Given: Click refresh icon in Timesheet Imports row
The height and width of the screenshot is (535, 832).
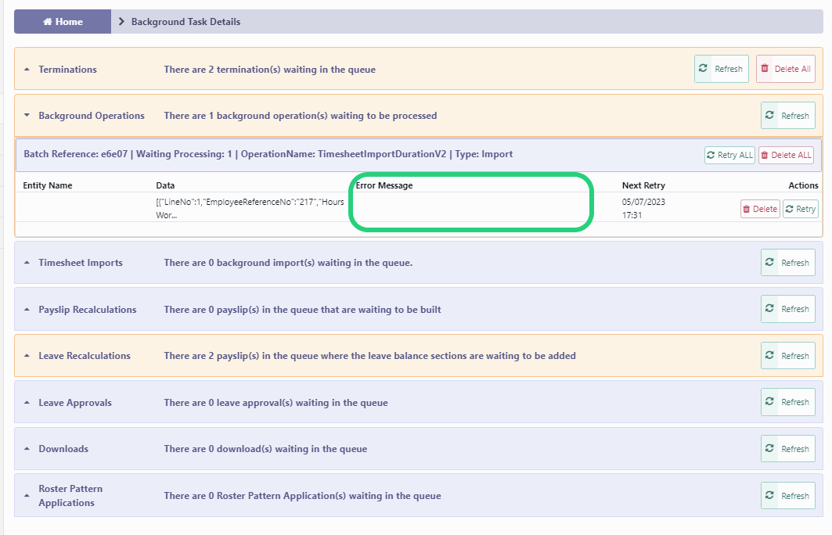Looking at the screenshot, I should (769, 262).
